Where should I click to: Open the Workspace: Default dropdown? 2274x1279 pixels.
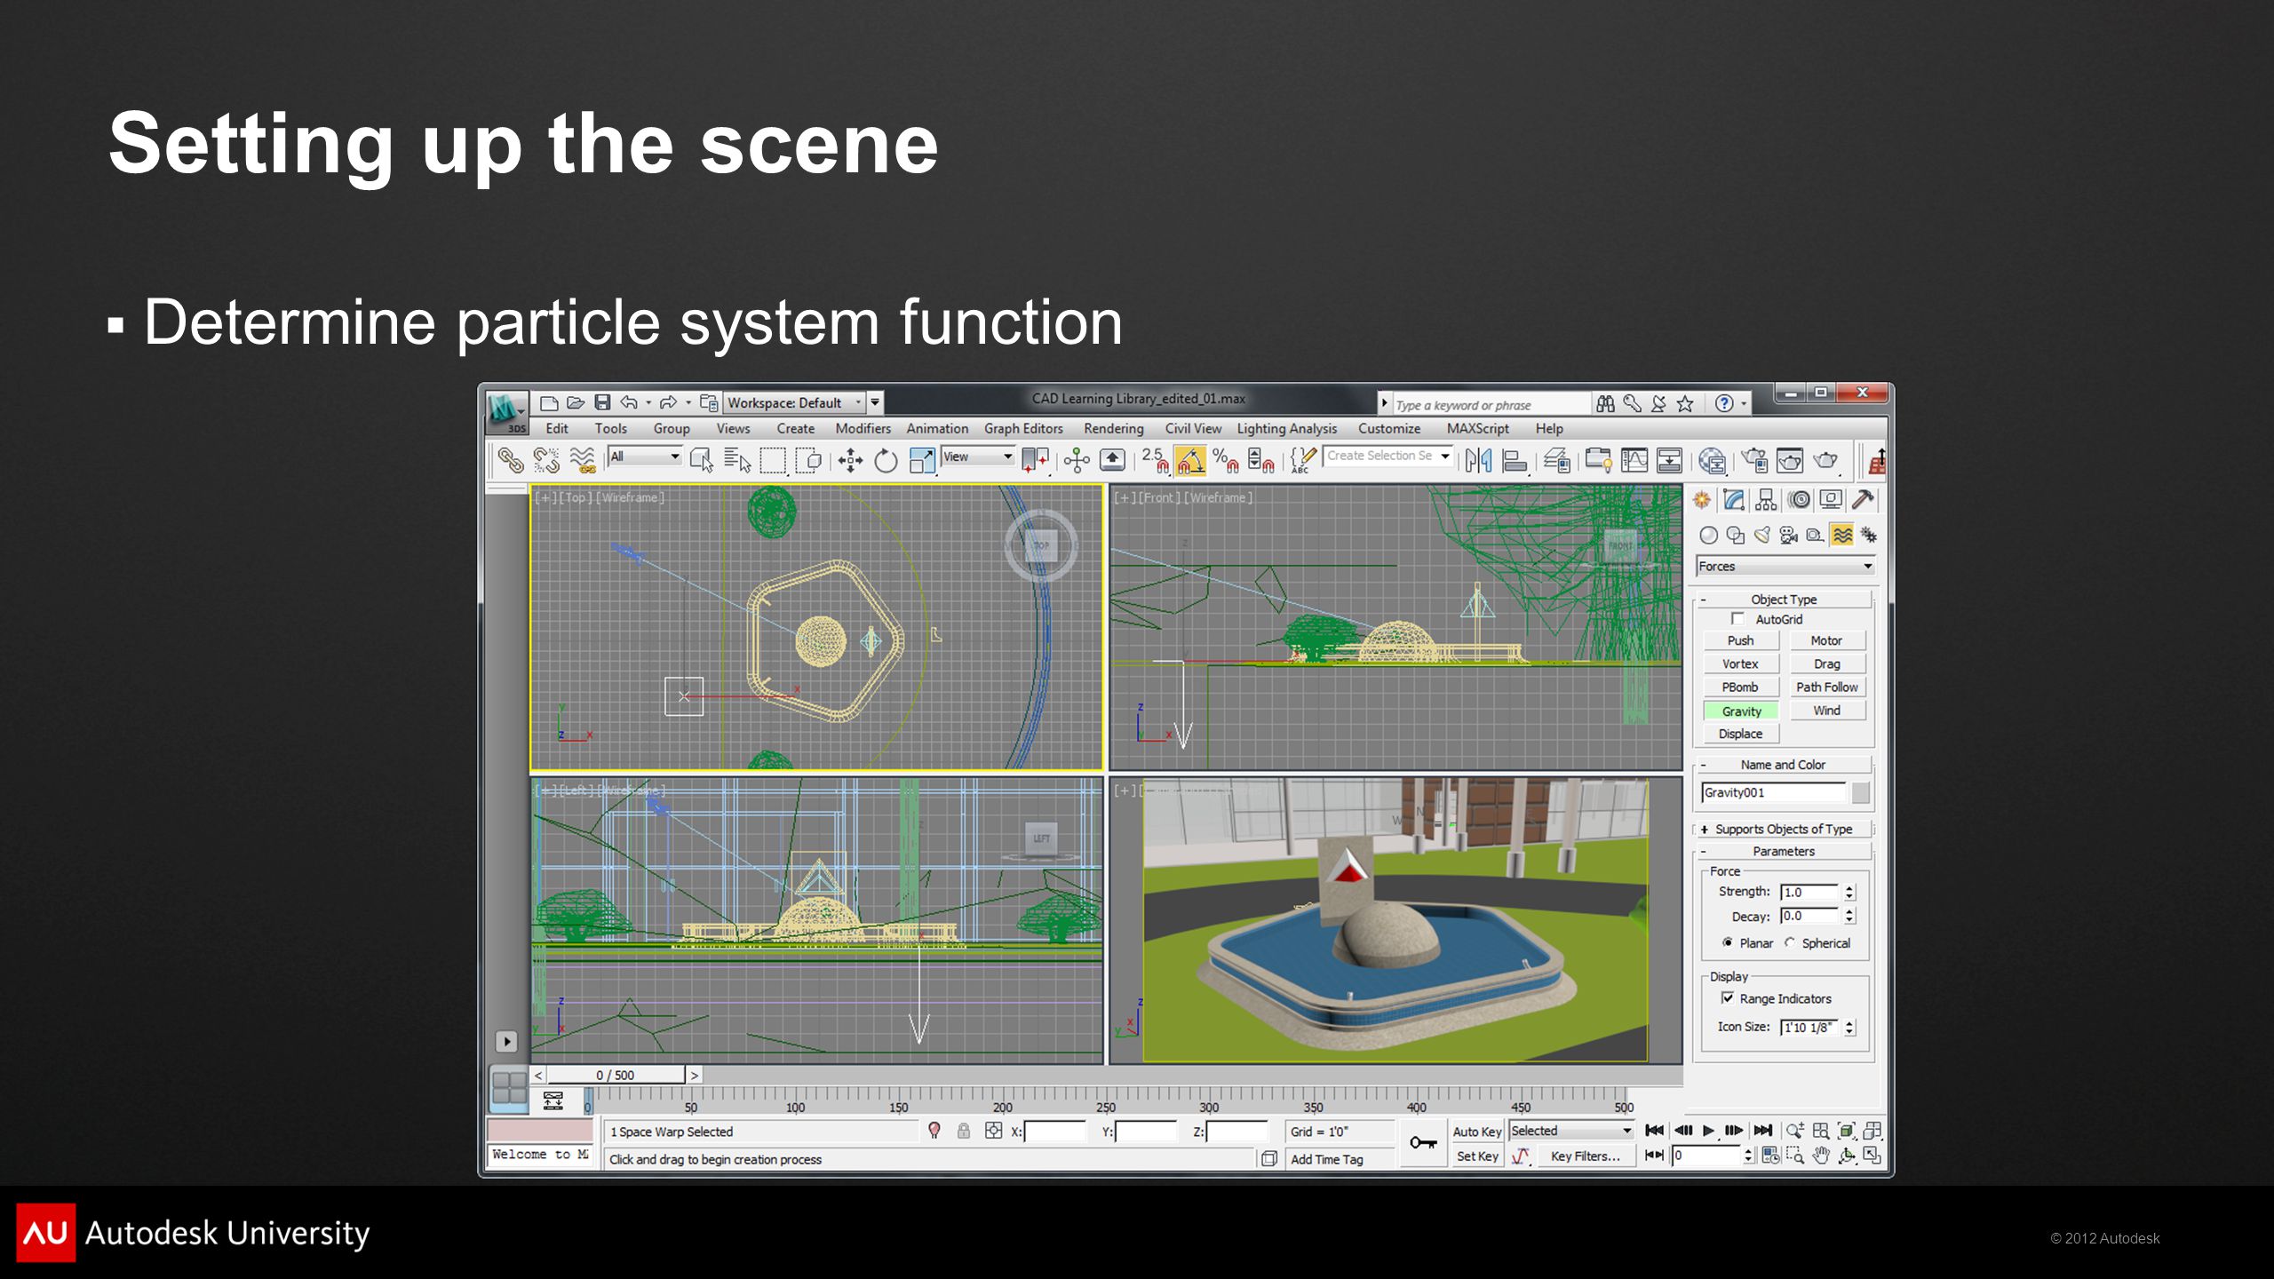(793, 402)
